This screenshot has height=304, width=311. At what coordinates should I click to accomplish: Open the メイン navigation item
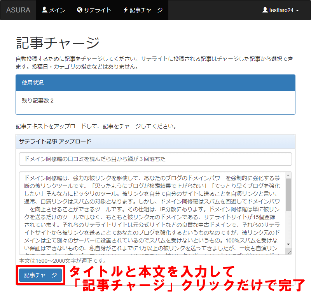54,10
